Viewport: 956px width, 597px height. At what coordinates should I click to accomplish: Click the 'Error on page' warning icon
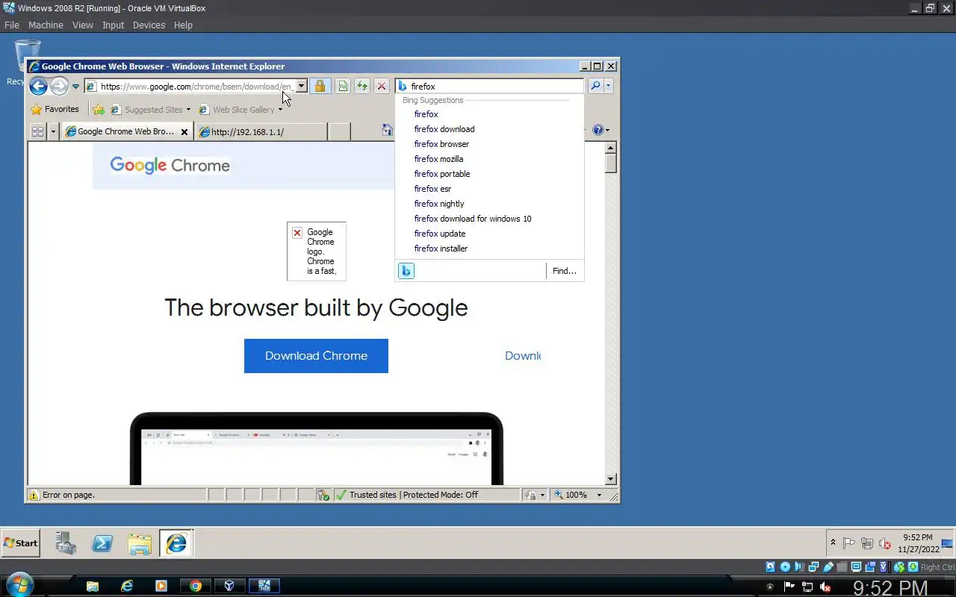(34, 495)
